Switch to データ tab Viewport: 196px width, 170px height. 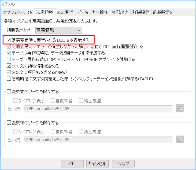click(83, 12)
